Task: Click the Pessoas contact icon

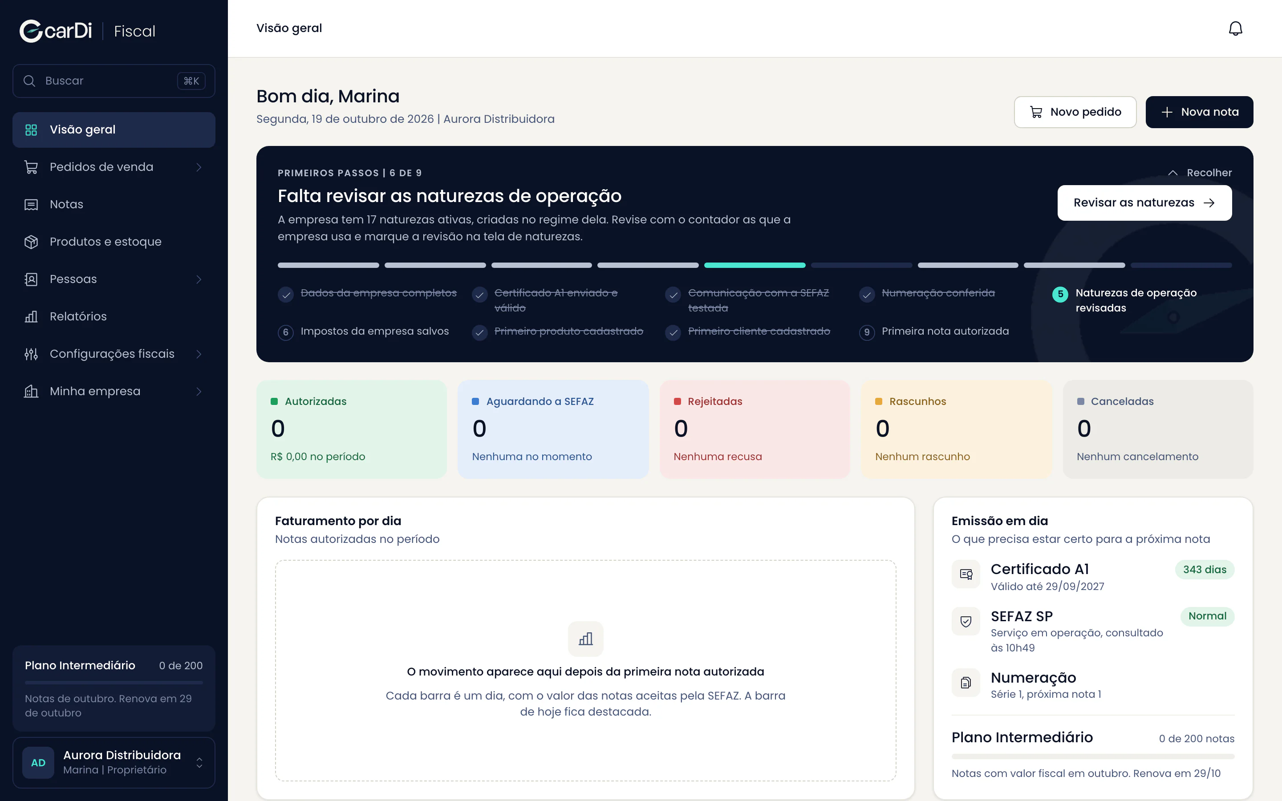Action: [x=31, y=279]
